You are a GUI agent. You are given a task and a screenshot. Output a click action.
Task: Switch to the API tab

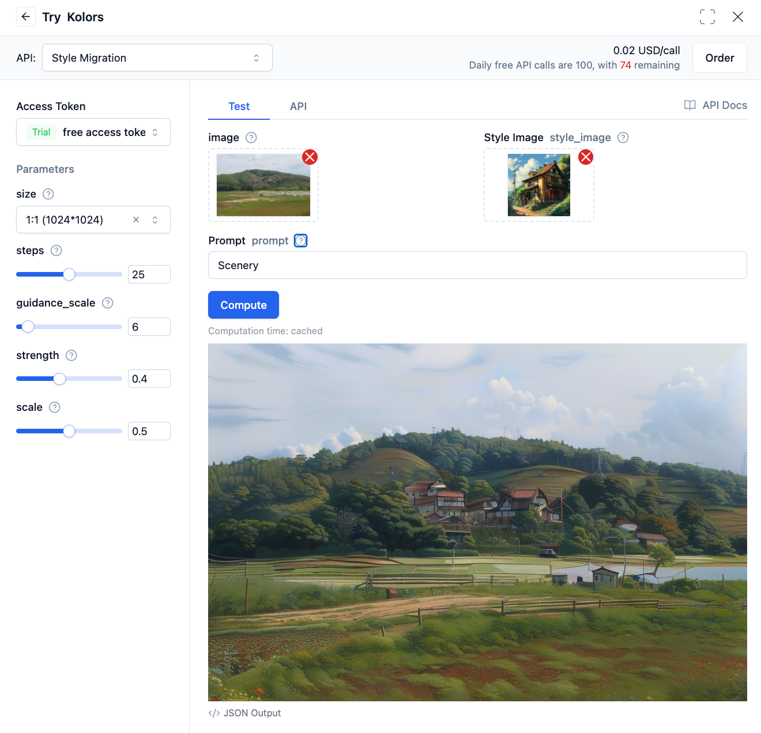pos(298,107)
